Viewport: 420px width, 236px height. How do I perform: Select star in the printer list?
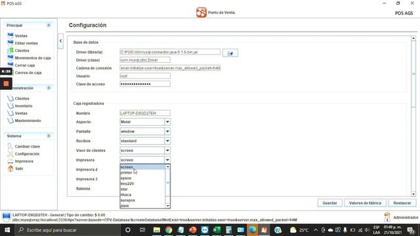[142, 189]
